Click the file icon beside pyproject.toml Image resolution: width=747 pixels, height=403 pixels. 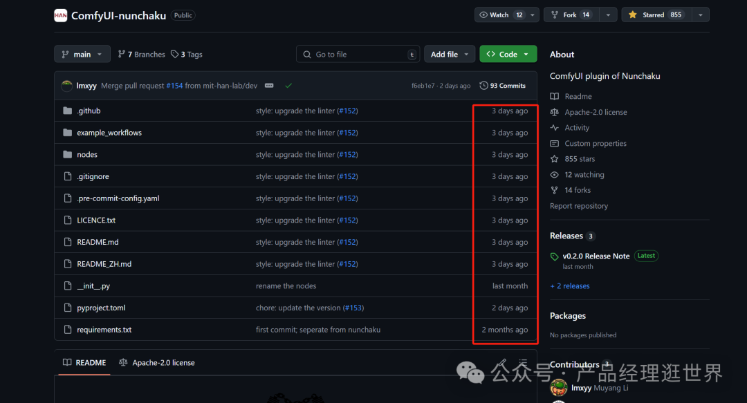tap(68, 308)
